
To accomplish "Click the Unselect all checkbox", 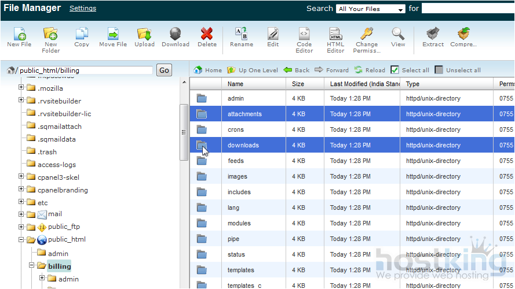I will click(x=439, y=70).
